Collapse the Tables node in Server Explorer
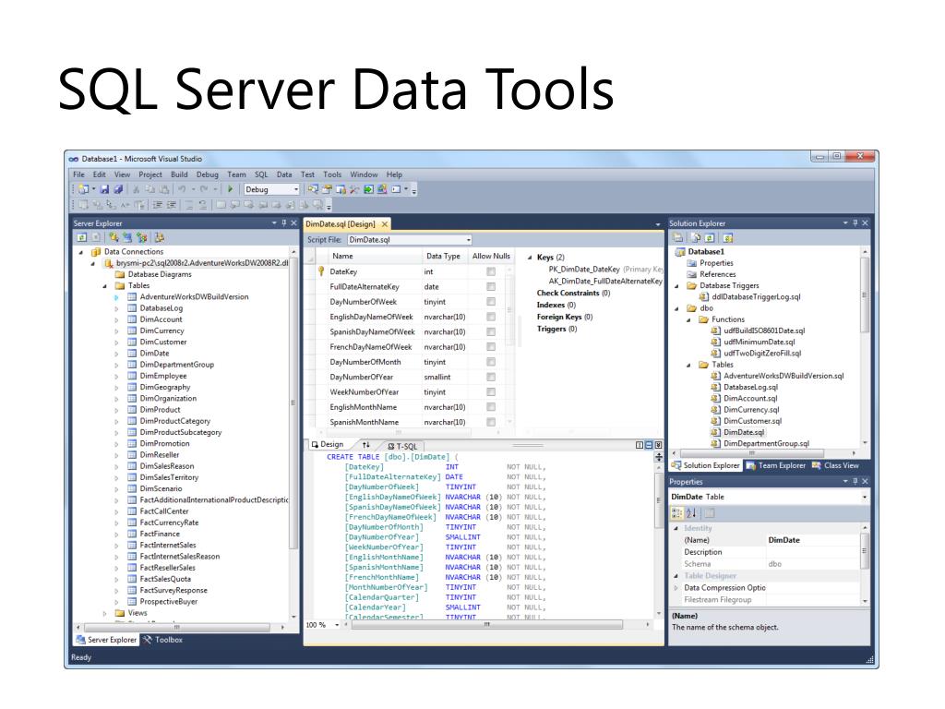The height and width of the screenshot is (709, 945). [x=105, y=286]
